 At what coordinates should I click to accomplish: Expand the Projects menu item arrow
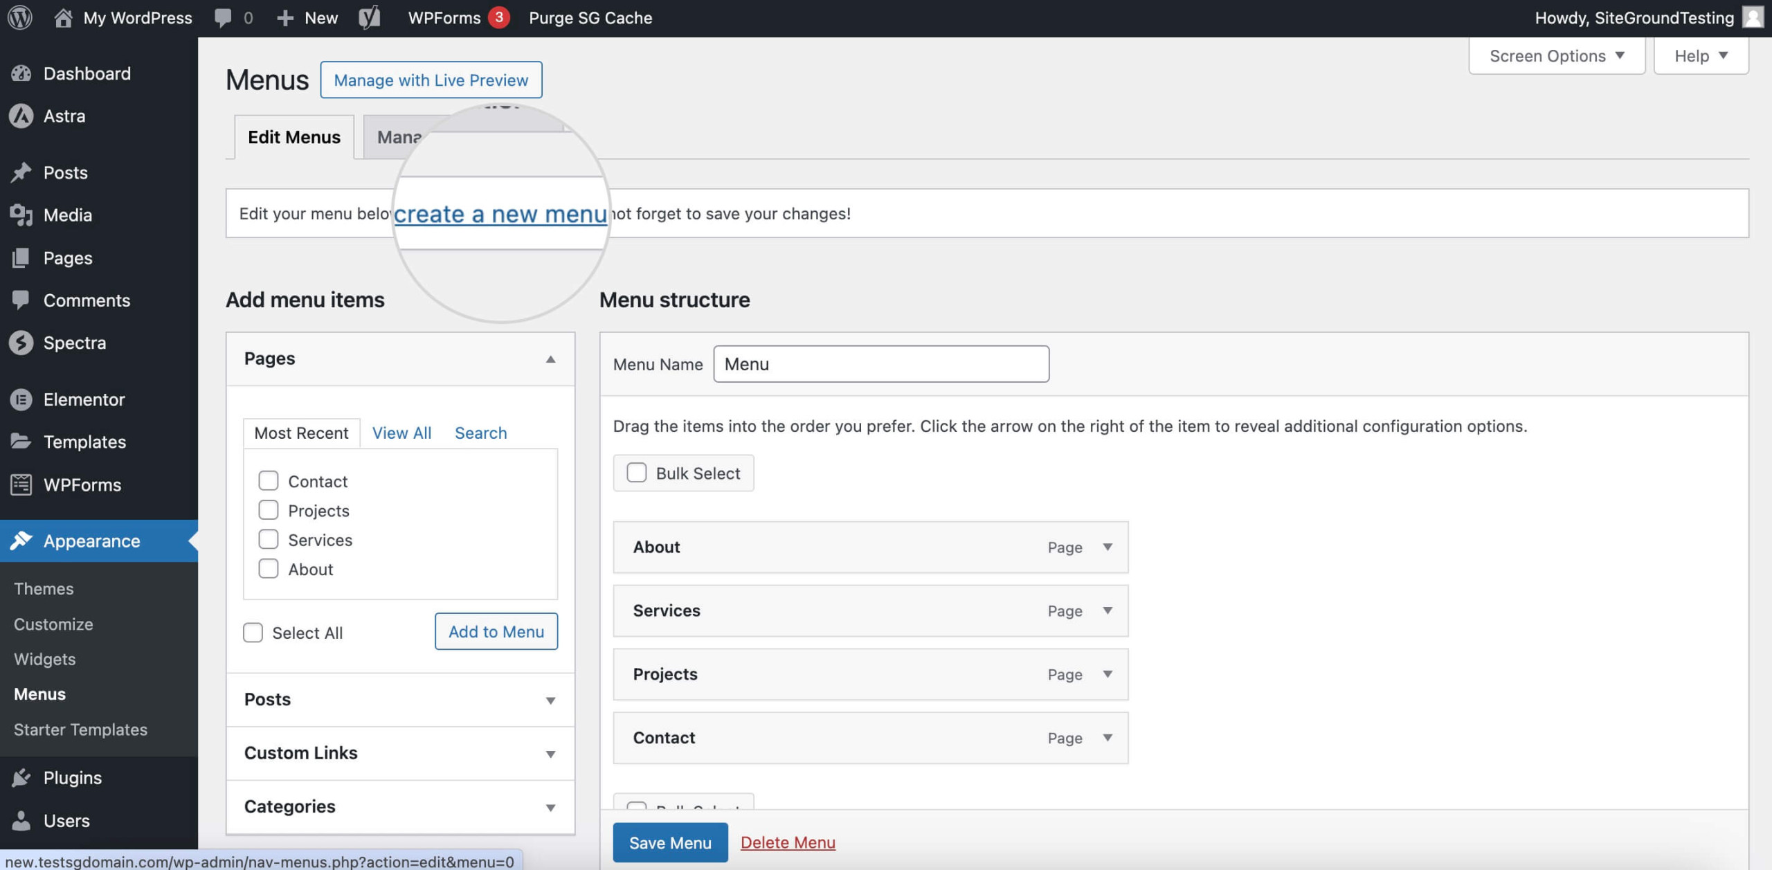(x=1107, y=674)
